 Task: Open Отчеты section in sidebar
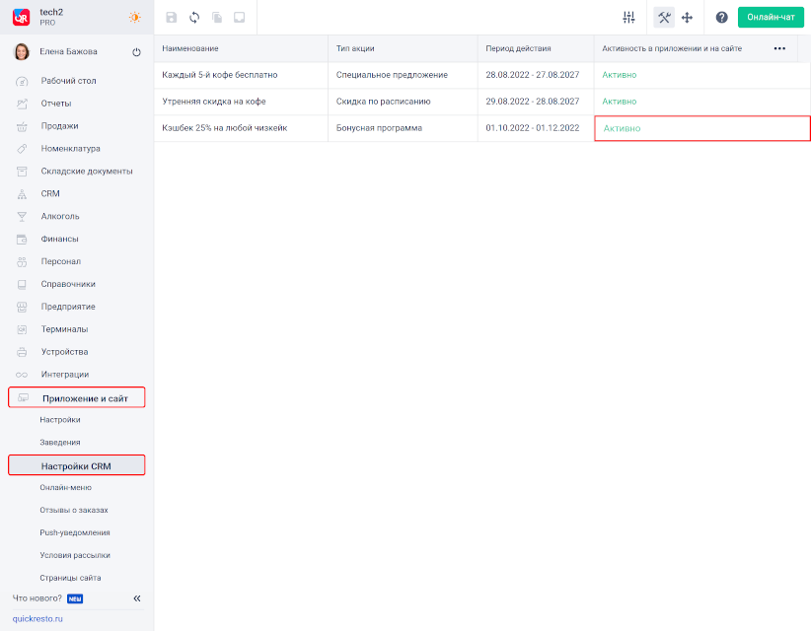coord(56,104)
